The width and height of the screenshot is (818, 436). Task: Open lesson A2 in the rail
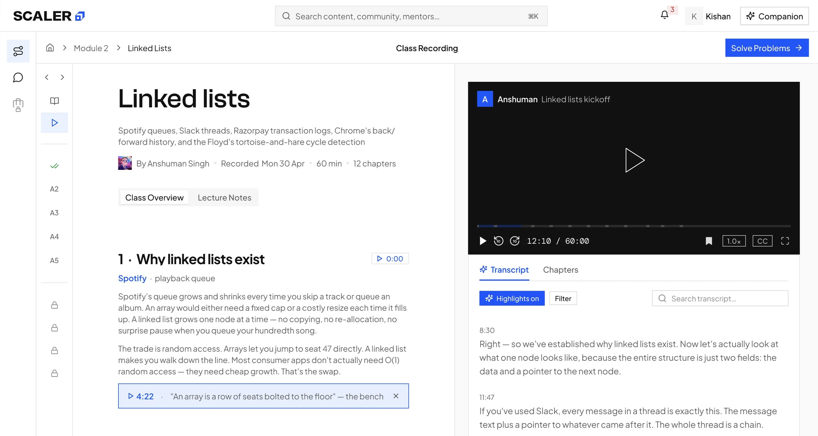(55, 189)
